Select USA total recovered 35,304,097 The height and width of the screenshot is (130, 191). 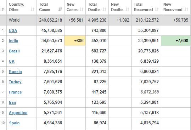[148, 30]
